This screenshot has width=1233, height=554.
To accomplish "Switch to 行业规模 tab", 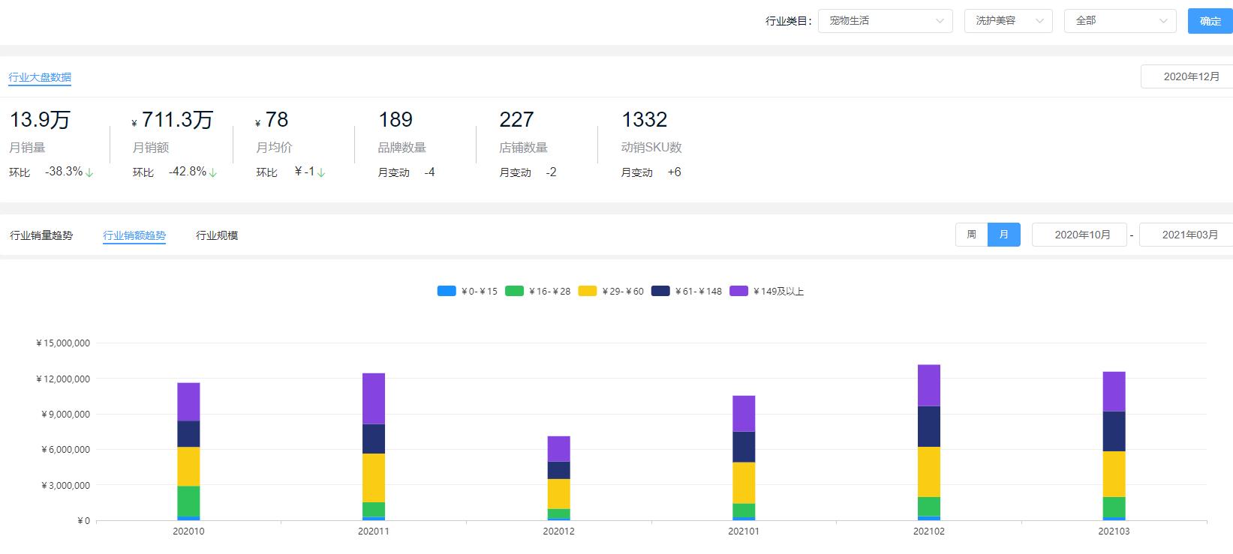I will coord(217,235).
